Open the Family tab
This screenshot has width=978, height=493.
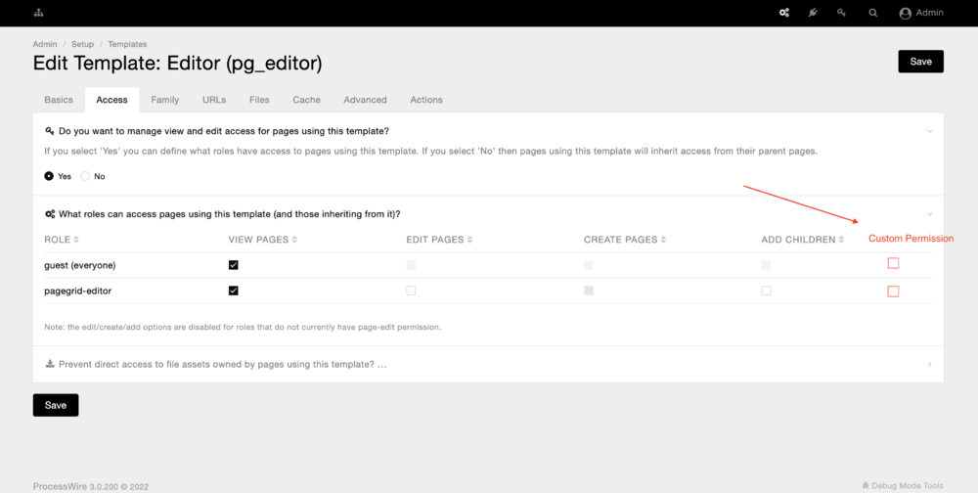(164, 100)
